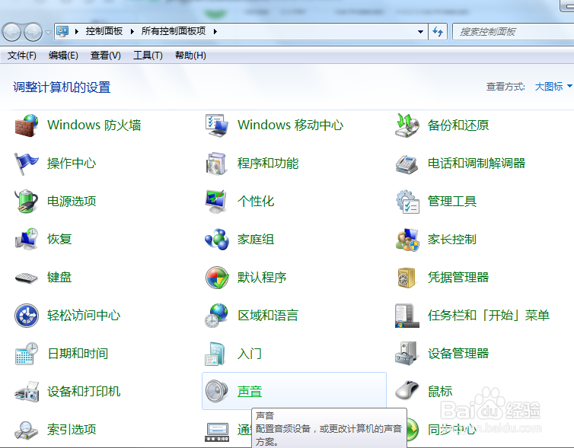Click the 默认程序 checkmark orb icon

(217, 277)
